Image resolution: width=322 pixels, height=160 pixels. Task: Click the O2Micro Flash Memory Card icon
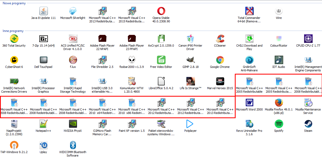click(102, 124)
